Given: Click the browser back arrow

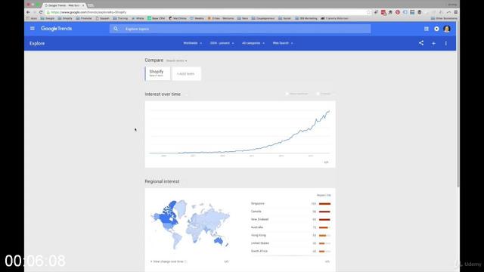Looking at the screenshot, I should tap(28, 12).
